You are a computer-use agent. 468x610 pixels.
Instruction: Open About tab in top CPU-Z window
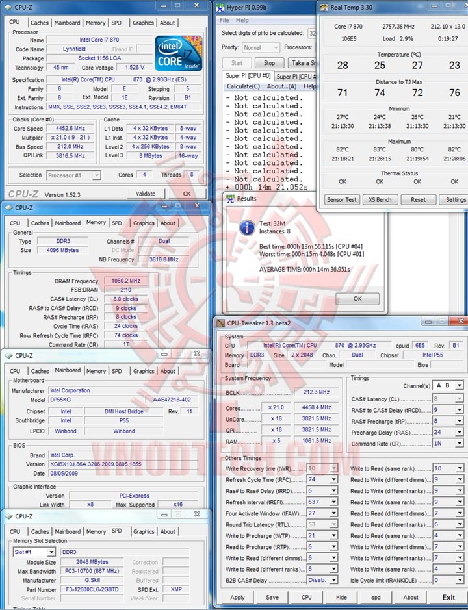168,23
